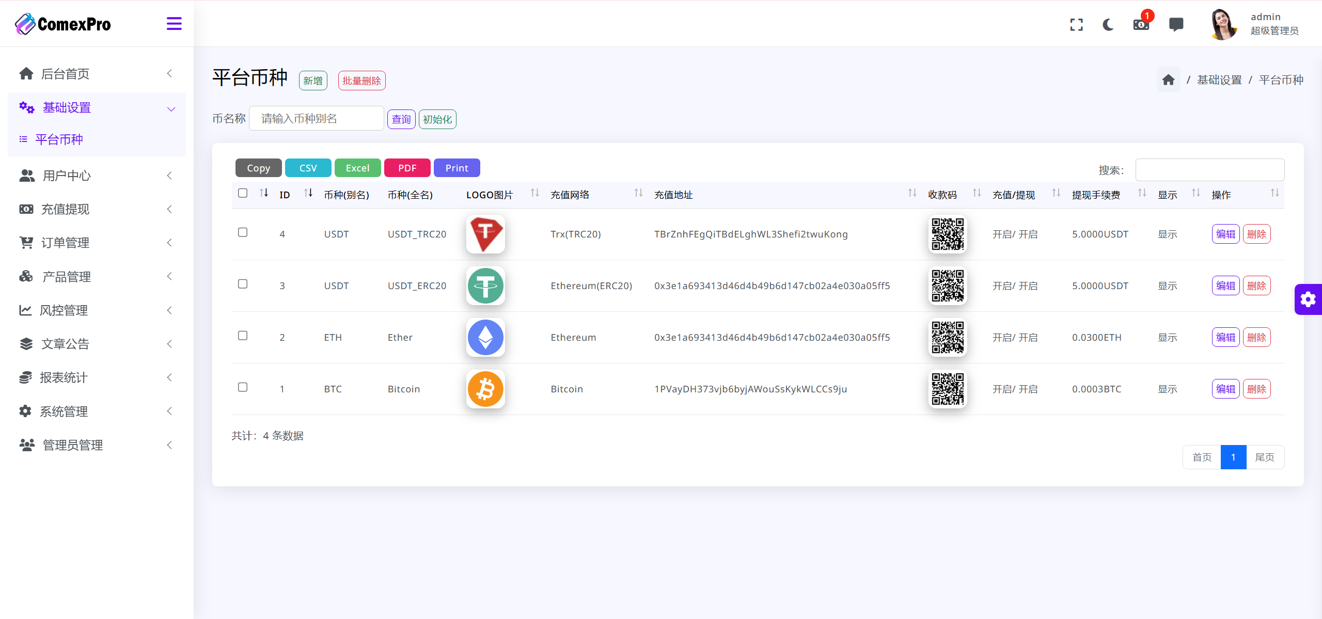The image size is (1322, 619).
Task: View QR code for Ether row
Action: (948, 338)
